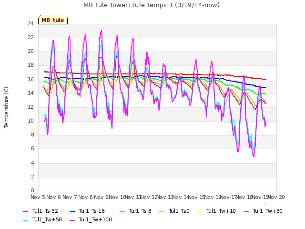Click the MB_tule label tag
The image size is (305, 229).
[x=53, y=20]
